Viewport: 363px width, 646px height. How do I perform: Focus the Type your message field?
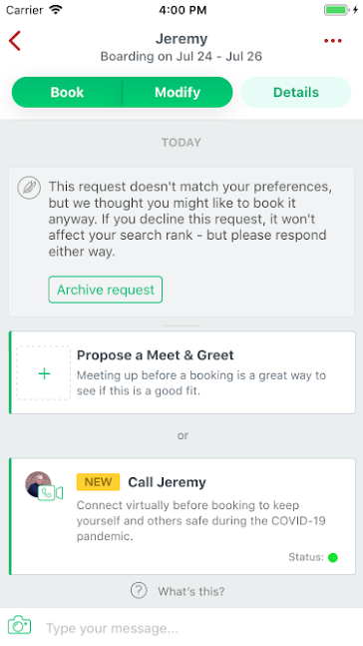197,628
